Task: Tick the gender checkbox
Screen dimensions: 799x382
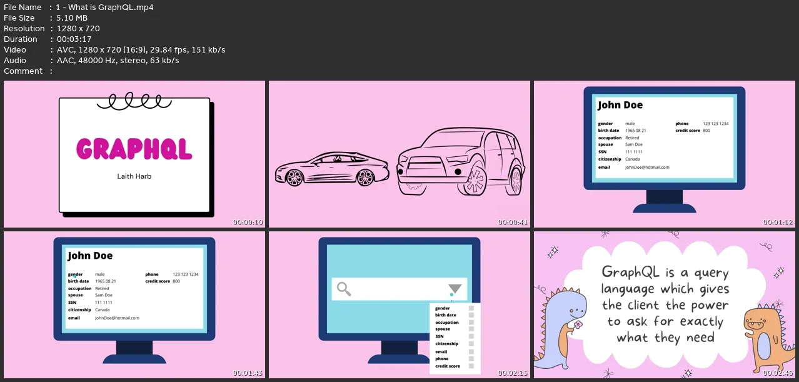Action: (x=471, y=308)
